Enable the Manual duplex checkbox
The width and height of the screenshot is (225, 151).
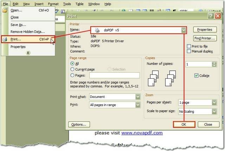[x=189, y=51]
